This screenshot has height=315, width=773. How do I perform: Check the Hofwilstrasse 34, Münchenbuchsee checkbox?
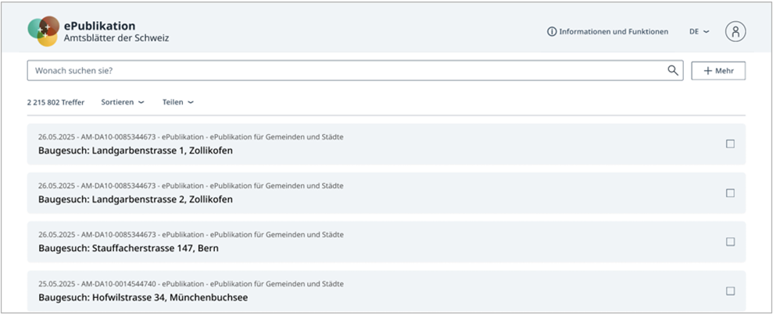click(x=730, y=291)
